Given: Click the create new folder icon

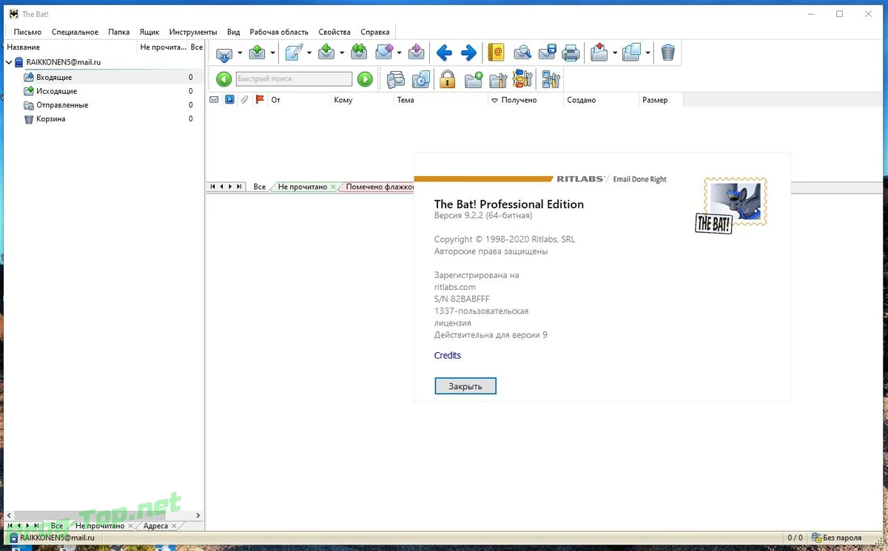Looking at the screenshot, I should click(474, 79).
